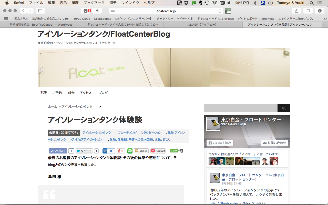Click ヴィジュアライゼーション tag link

pyautogui.click(x=89, y=140)
